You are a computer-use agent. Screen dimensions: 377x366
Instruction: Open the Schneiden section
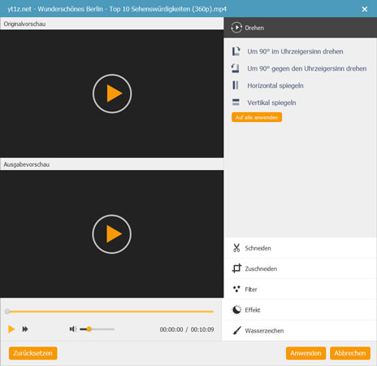tap(301, 248)
